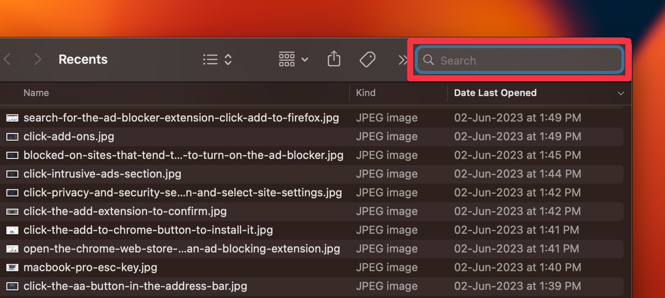Click the Forward navigation arrow
The height and width of the screenshot is (298, 665).
pyautogui.click(x=38, y=60)
